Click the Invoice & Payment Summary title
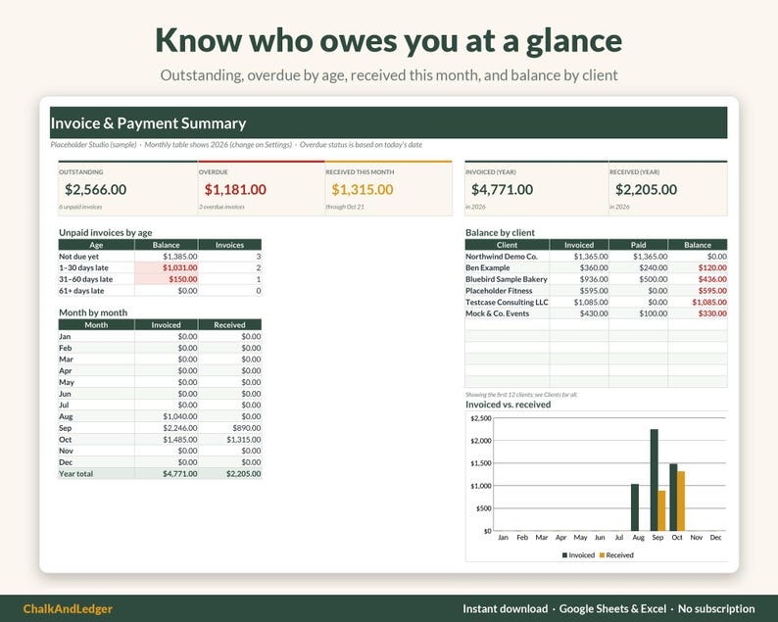This screenshot has width=778, height=622. [148, 123]
